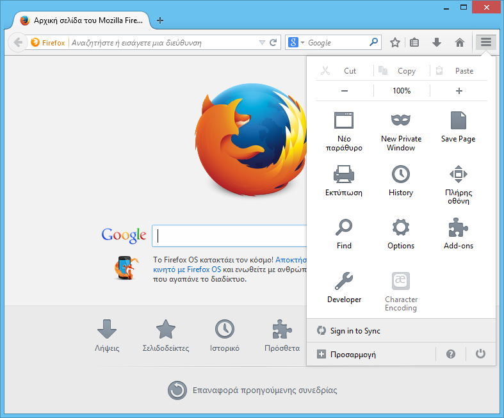Screen dimensions: 504x418
Task: Open New Private Window from menu
Action: (x=401, y=131)
